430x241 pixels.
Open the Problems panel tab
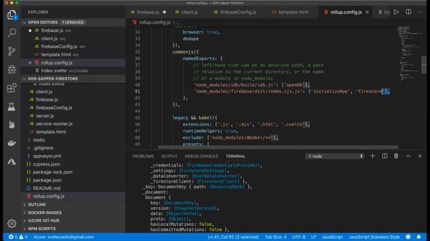pyautogui.click(x=143, y=156)
